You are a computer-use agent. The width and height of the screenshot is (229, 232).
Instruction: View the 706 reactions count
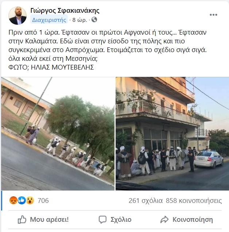(43, 200)
